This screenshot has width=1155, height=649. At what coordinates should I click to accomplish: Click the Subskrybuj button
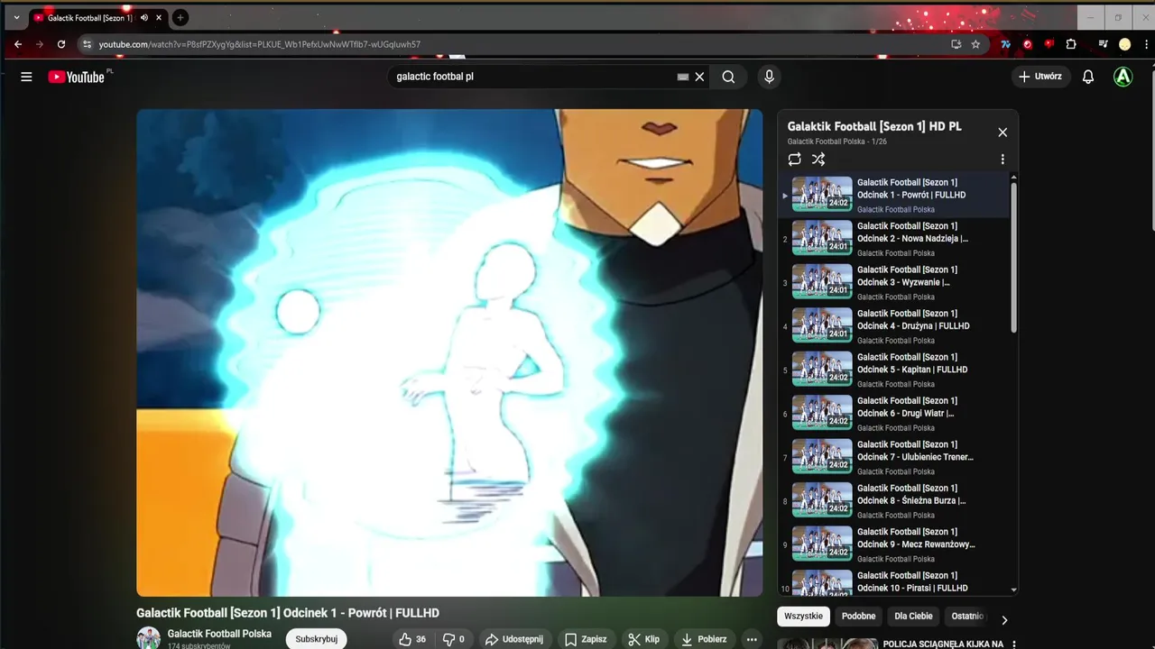pos(317,639)
